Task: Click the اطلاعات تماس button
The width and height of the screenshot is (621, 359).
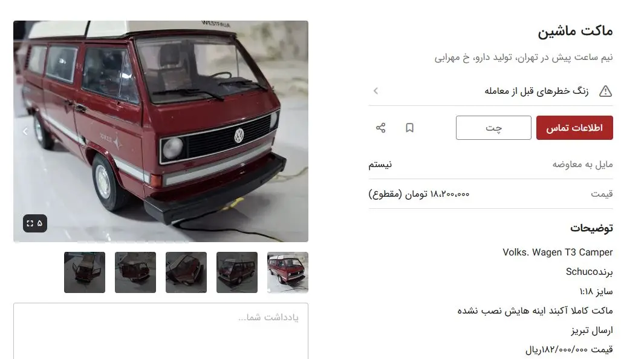Action: point(574,128)
